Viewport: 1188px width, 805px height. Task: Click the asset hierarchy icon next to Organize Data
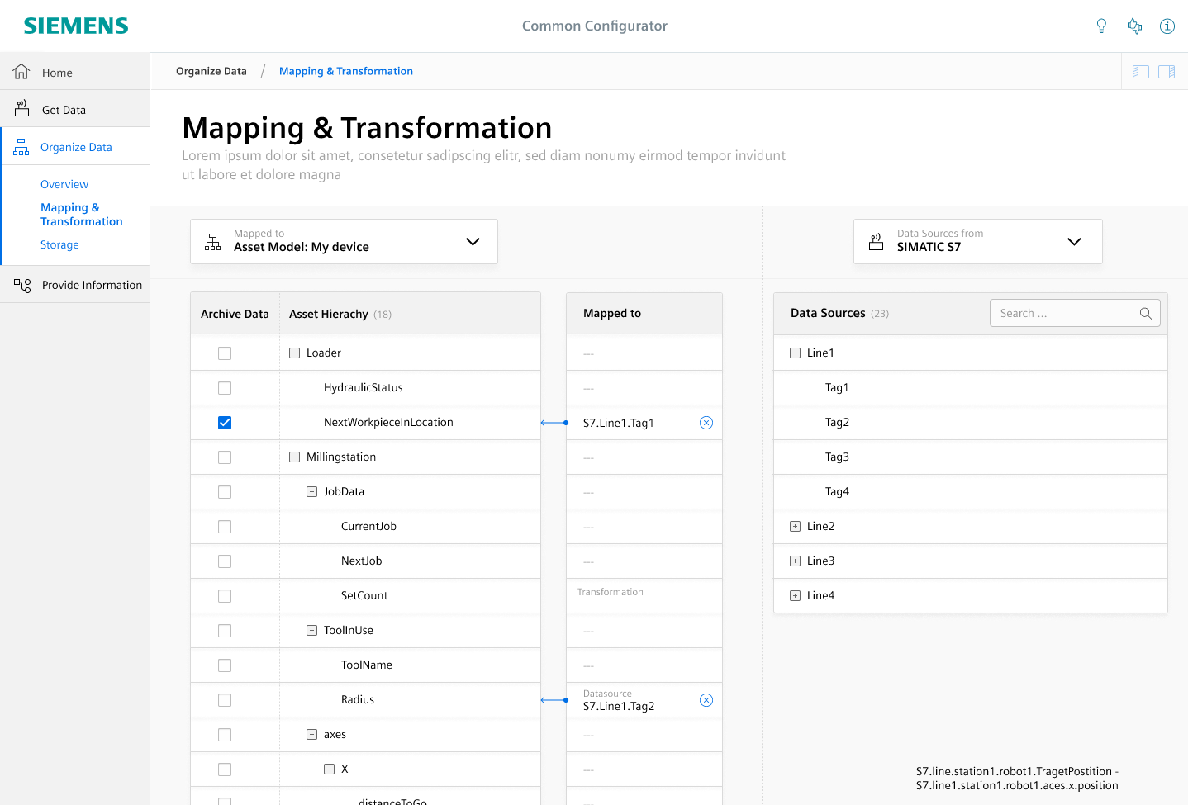[21, 146]
